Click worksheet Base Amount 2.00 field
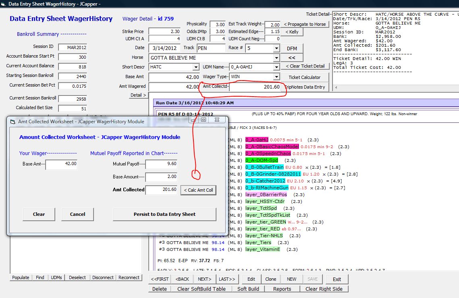The width and height of the screenshot is (459, 298). 161,177
